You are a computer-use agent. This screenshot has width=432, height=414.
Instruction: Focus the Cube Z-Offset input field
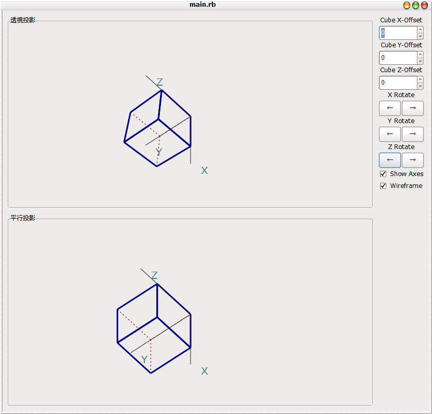click(x=398, y=83)
